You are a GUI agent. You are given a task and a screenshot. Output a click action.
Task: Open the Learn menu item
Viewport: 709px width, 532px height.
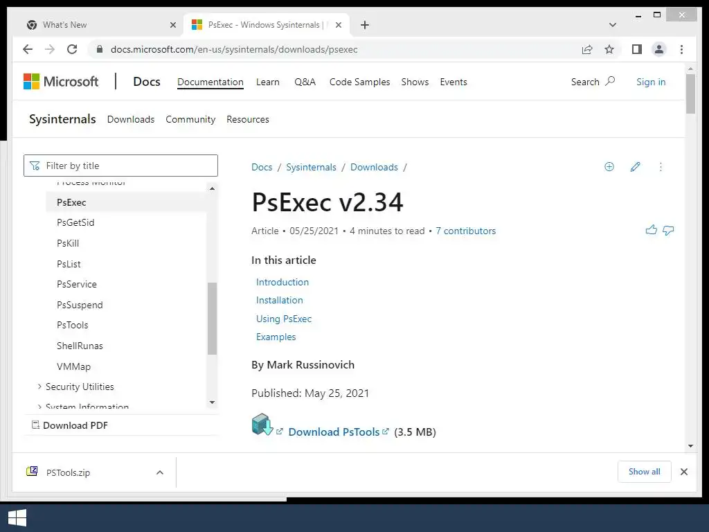[268, 82]
